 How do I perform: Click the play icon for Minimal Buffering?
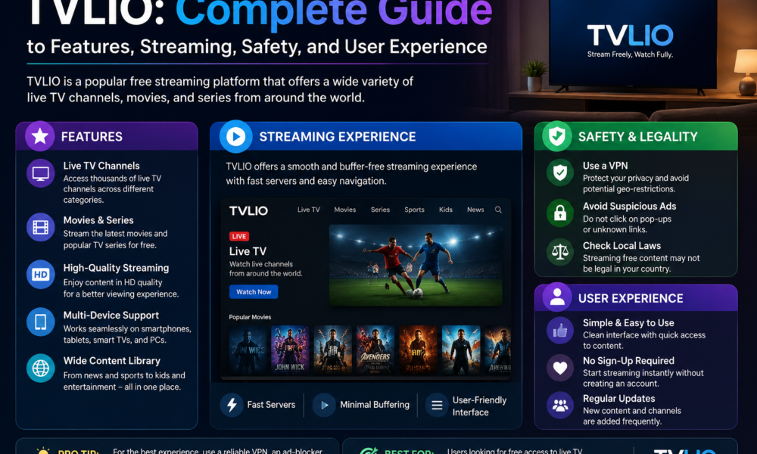pyautogui.click(x=325, y=405)
